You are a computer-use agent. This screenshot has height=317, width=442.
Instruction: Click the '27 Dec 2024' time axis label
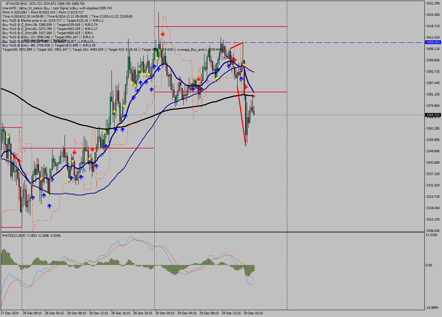click(x=10, y=313)
